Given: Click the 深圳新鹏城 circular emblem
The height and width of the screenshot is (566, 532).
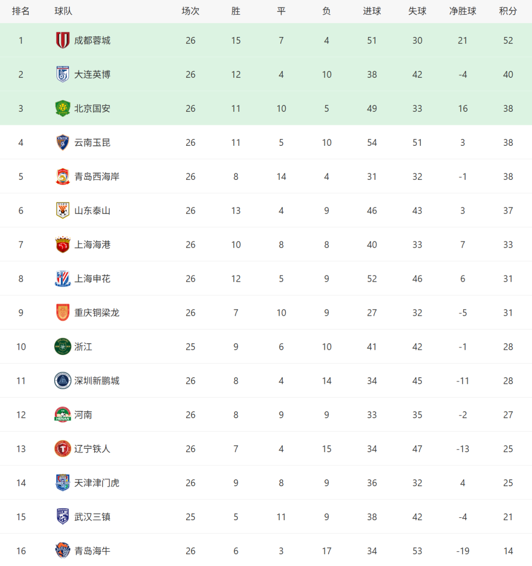Looking at the screenshot, I should [63, 380].
